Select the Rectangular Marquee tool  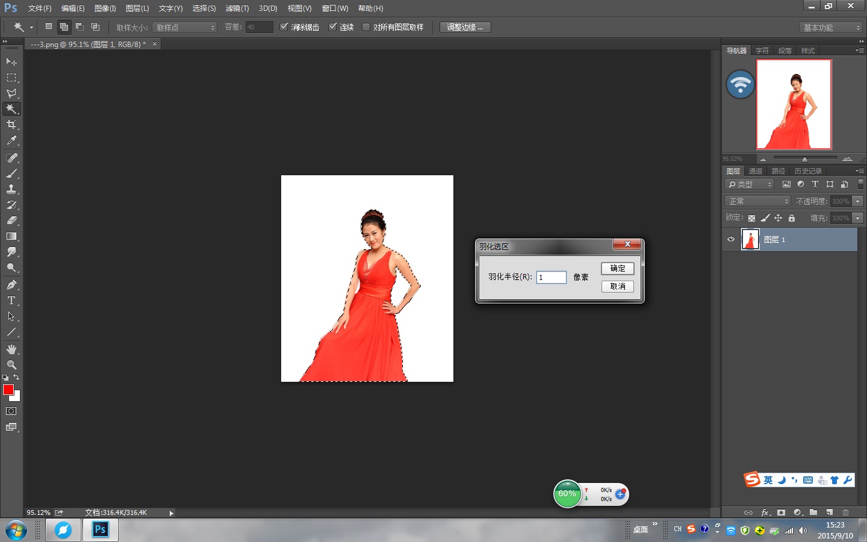coord(11,78)
